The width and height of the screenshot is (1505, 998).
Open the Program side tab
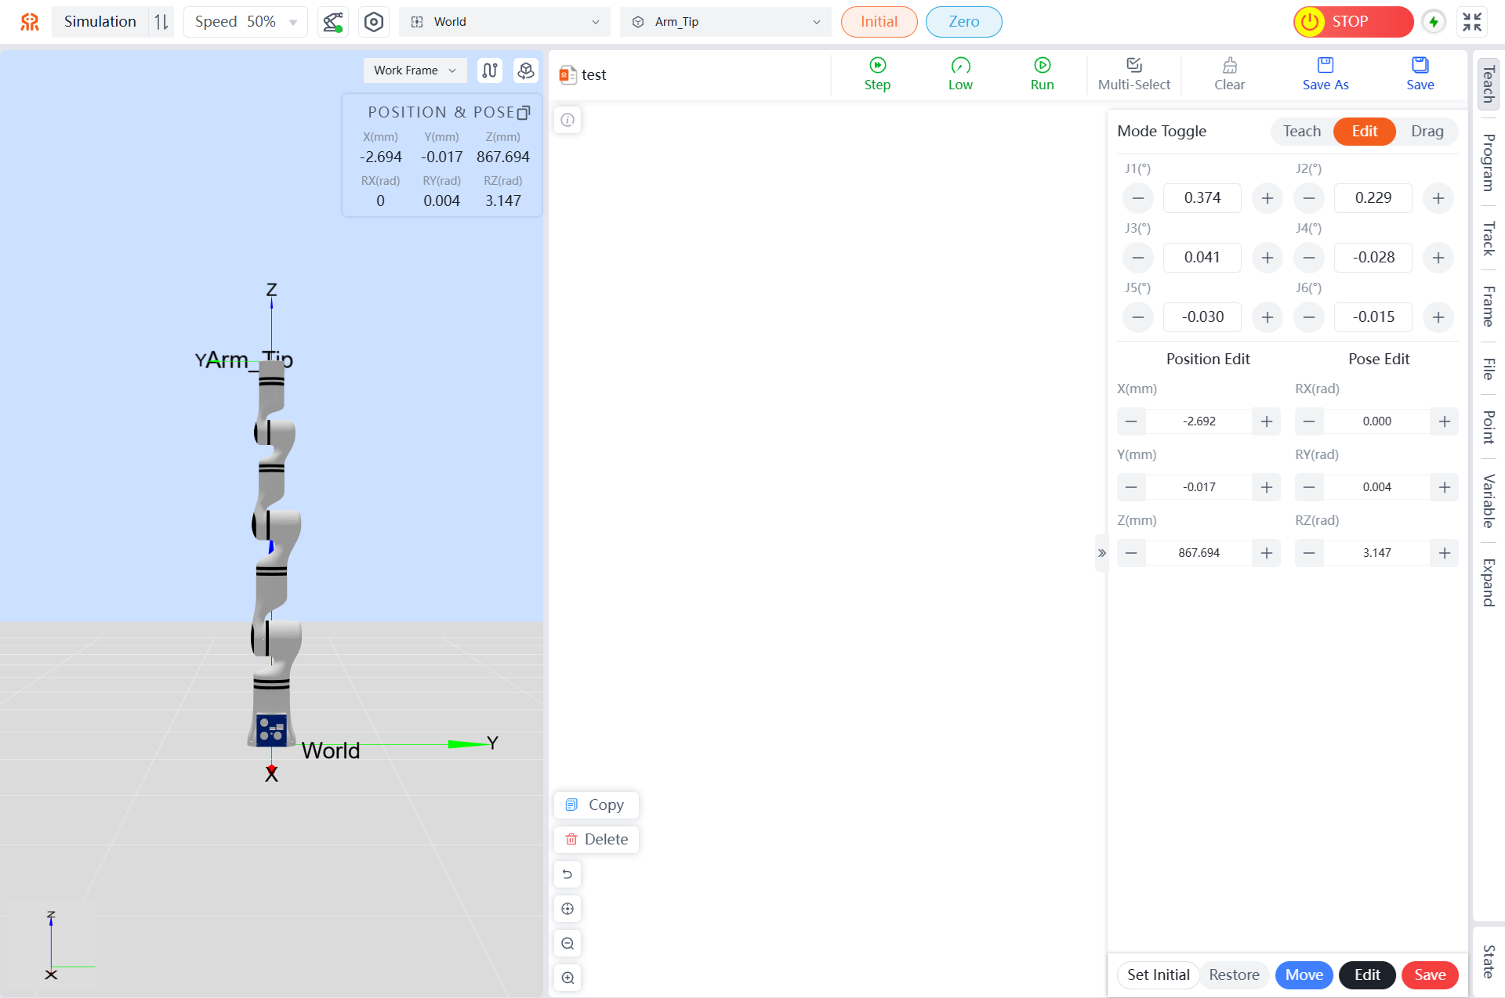tap(1488, 162)
